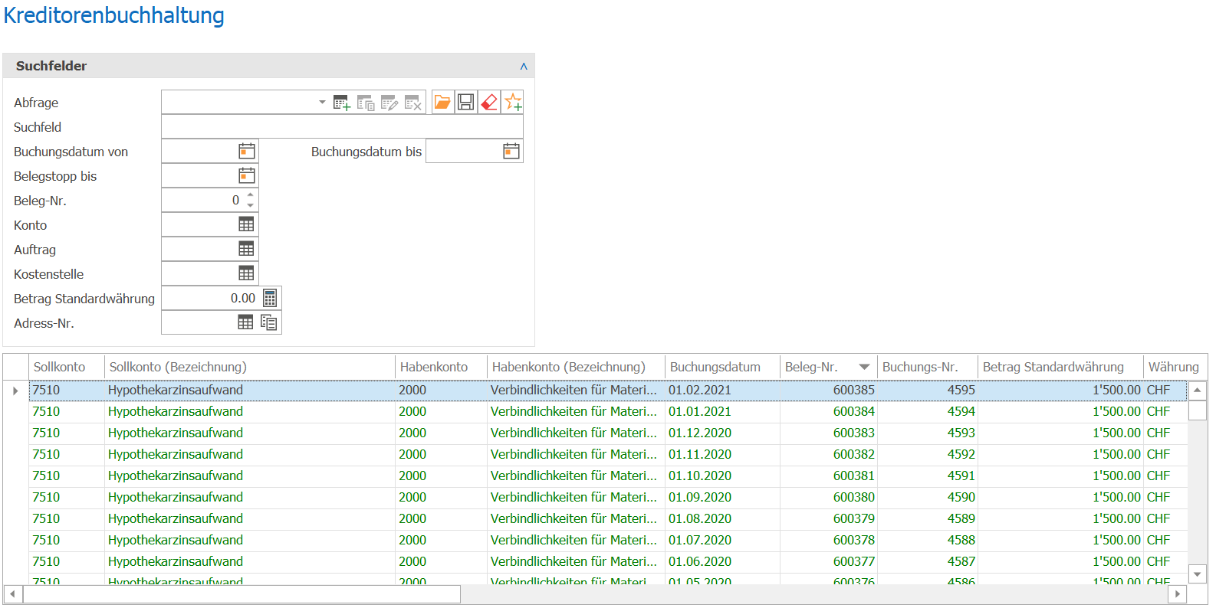Screen dimensions: 1216x608
Task: Click the row indicator arrow of first row
Action: point(15,391)
